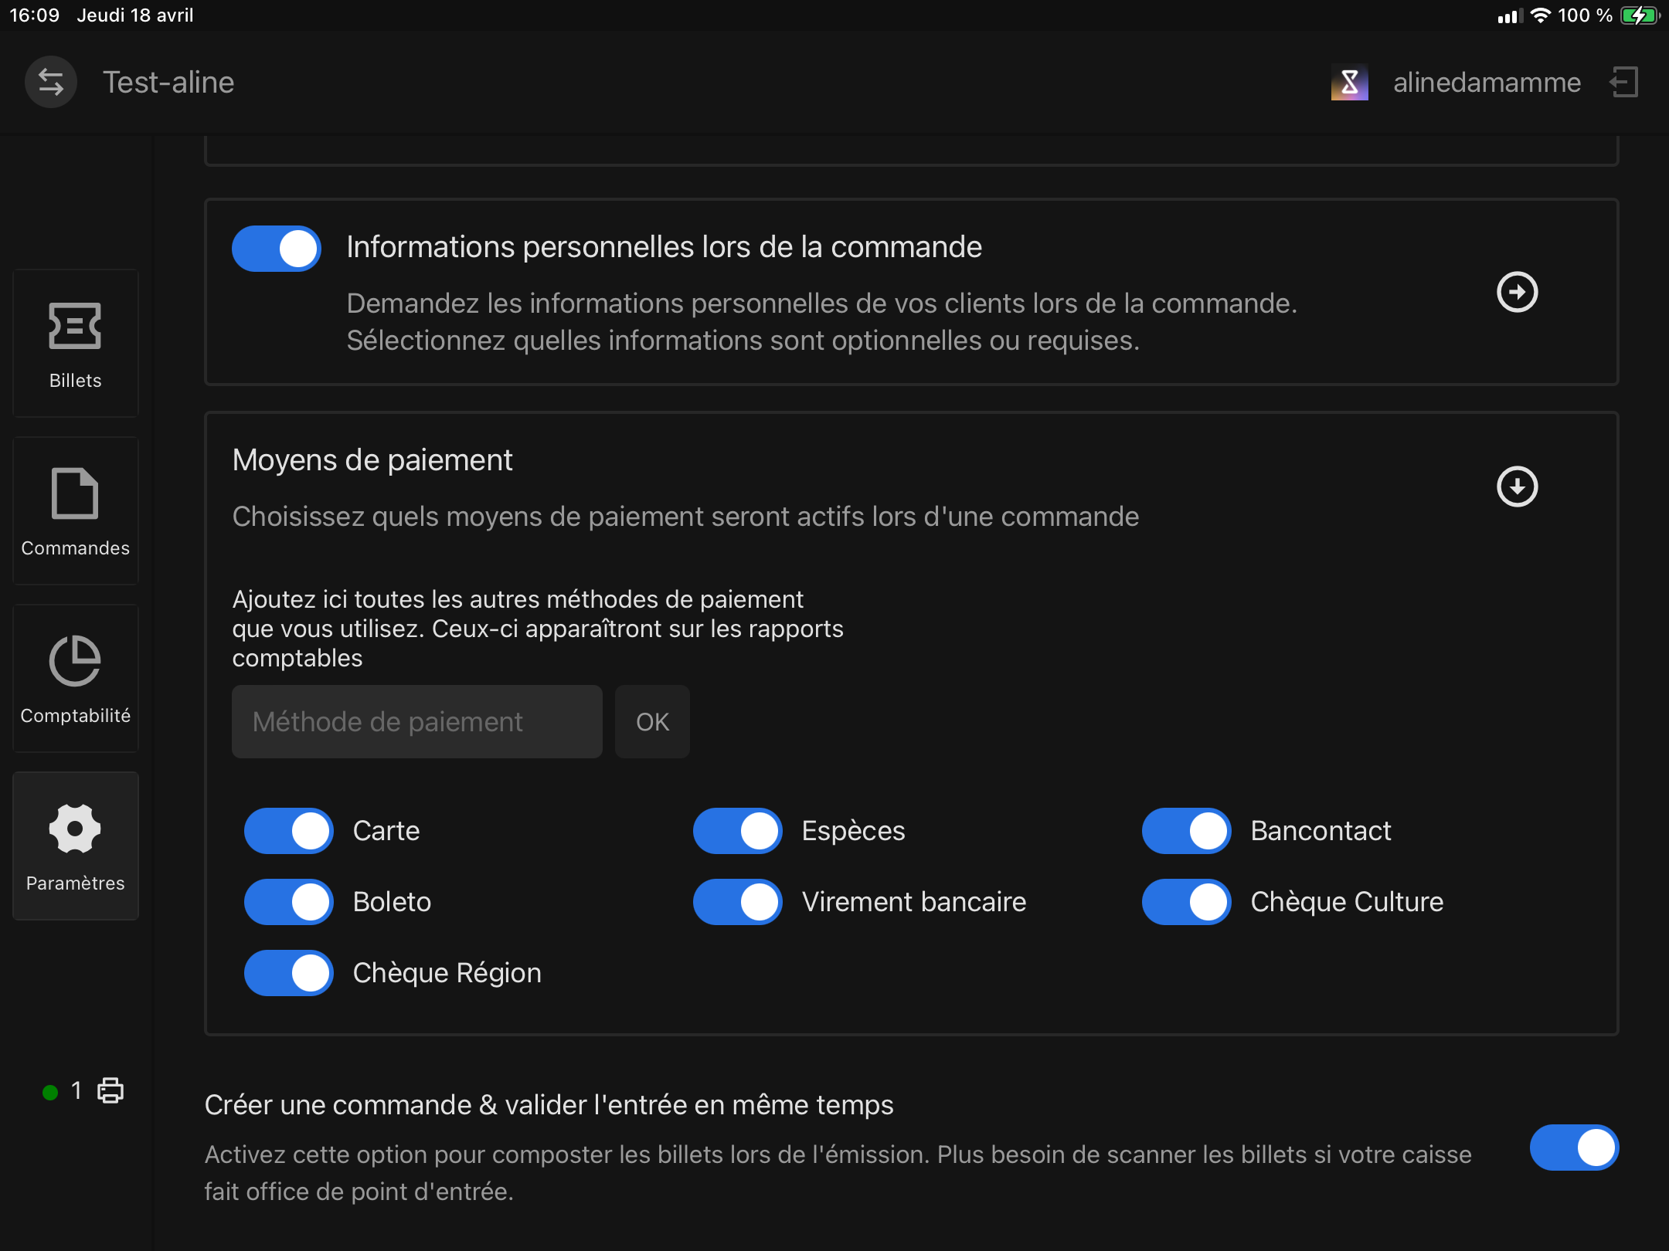This screenshot has height=1251, width=1669.
Task: Open personal information settings arrow
Action: 1518,292
